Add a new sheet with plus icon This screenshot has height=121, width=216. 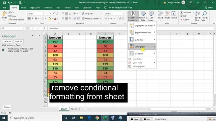coord(86,109)
